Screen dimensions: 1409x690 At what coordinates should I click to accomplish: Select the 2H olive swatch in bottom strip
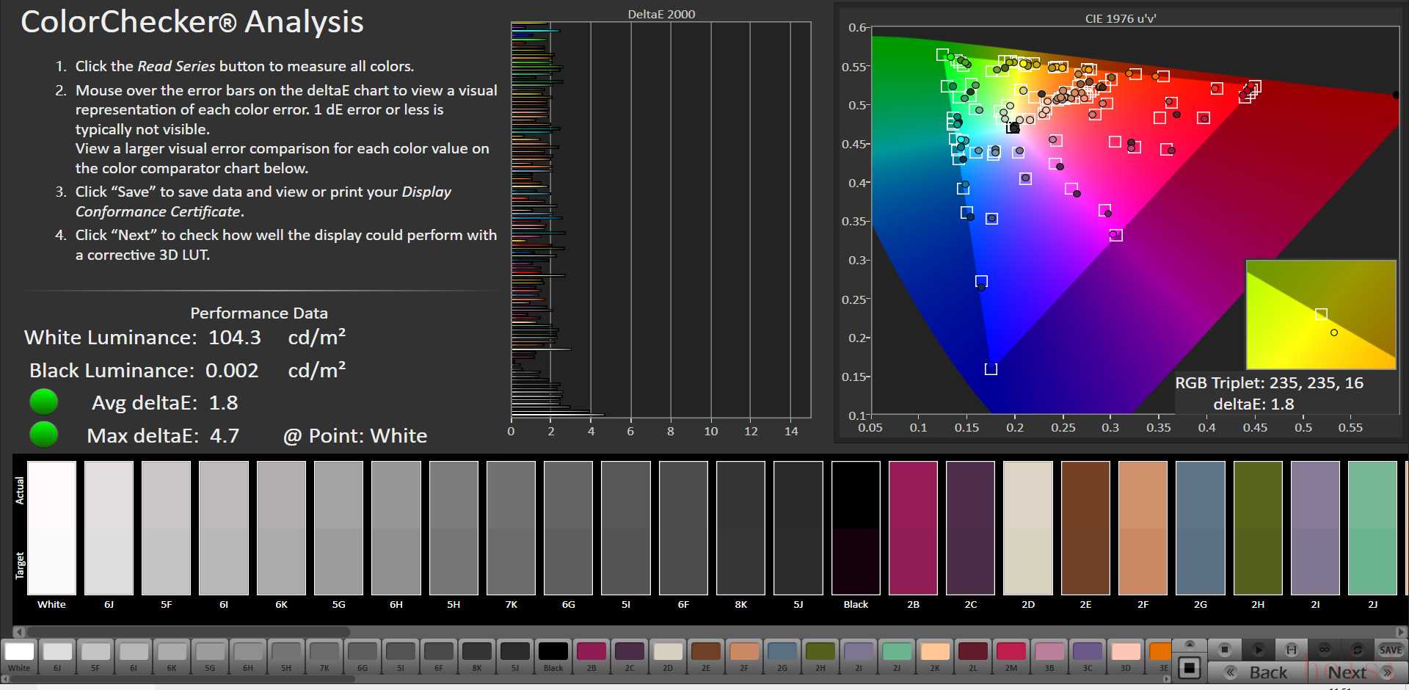(820, 657)
